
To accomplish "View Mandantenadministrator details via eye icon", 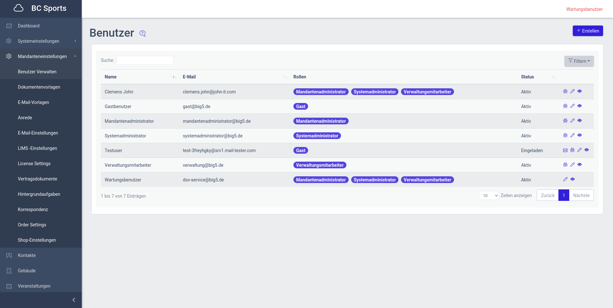I will 579,121.
